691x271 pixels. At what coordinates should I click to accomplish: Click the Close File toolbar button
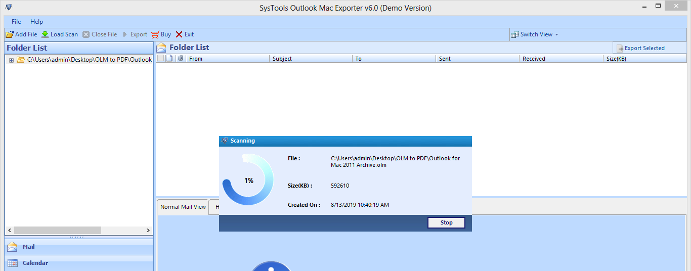(100, 34)
